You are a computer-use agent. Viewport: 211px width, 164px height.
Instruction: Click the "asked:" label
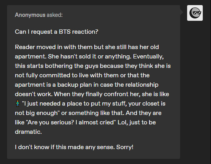[55, 15]
